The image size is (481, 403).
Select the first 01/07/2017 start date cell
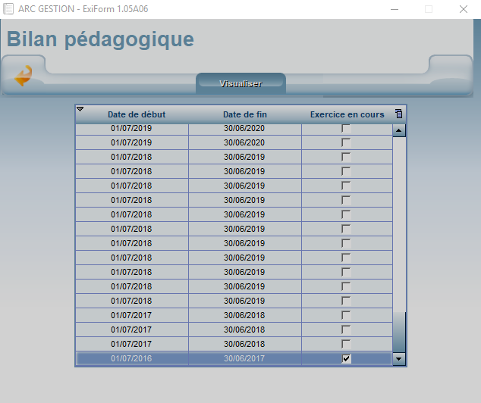132,315
